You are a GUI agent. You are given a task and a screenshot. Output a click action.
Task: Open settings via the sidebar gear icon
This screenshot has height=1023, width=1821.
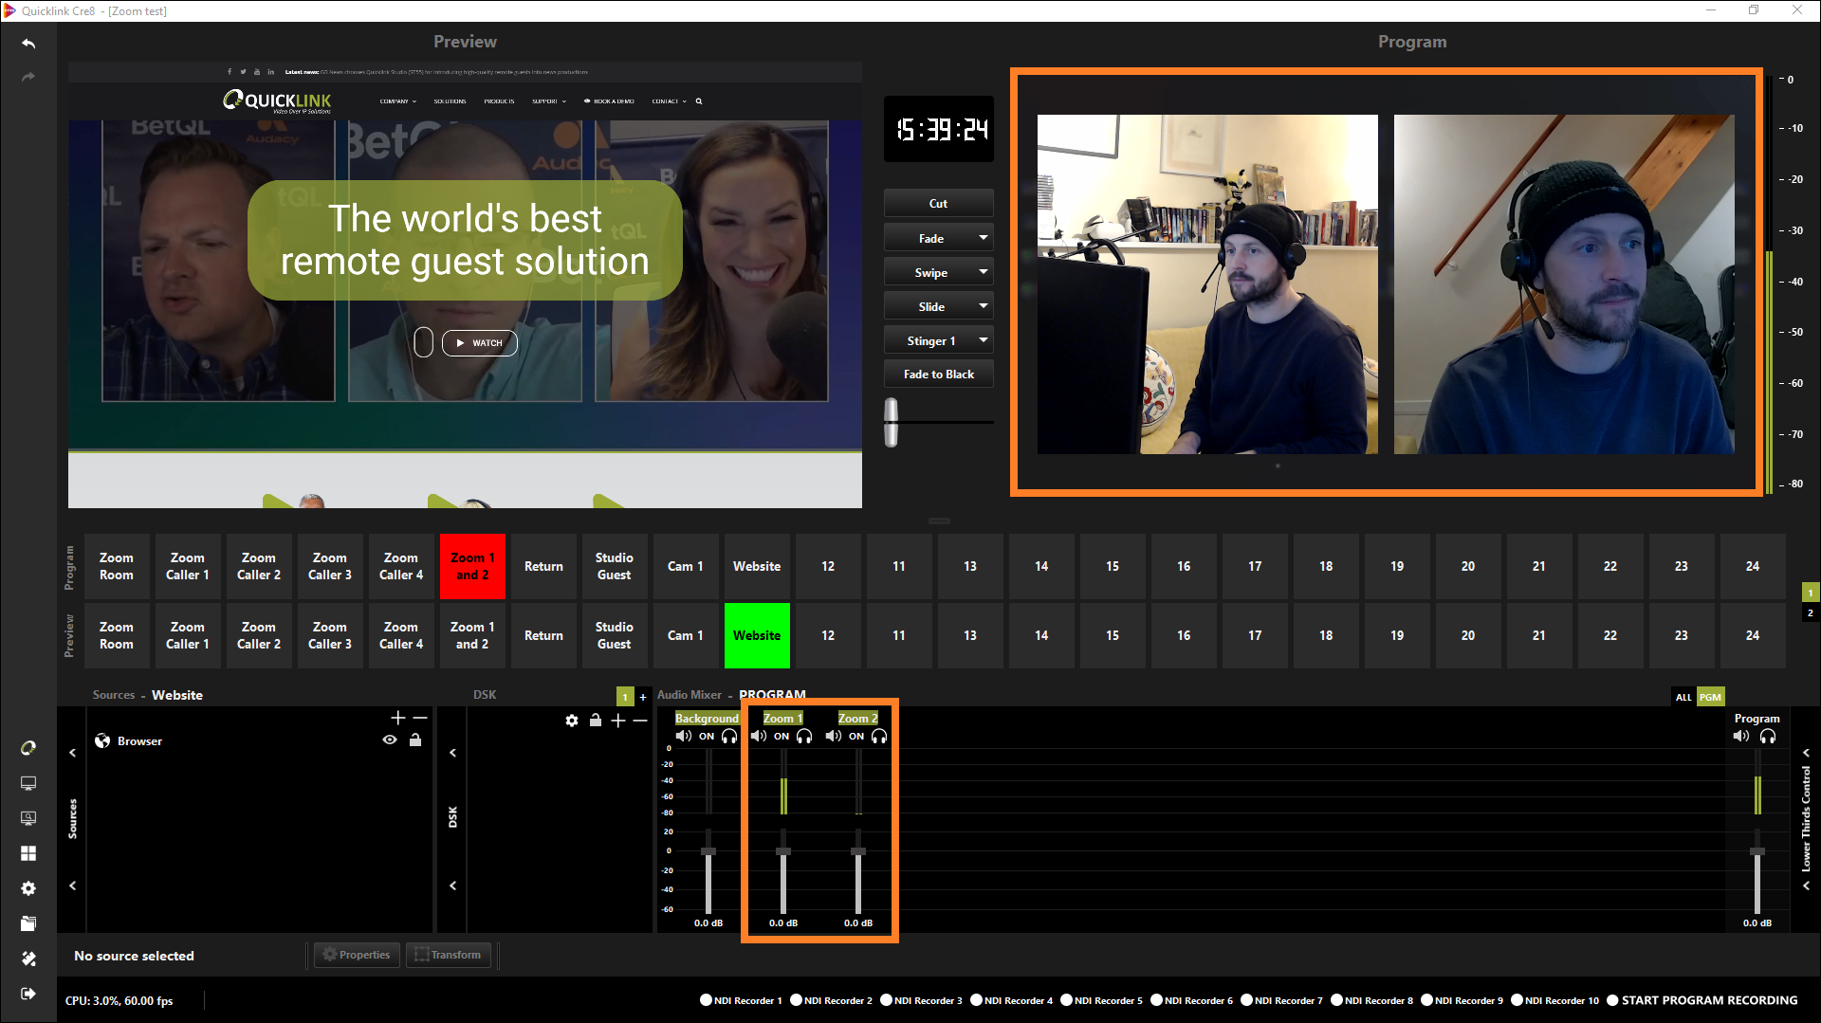pos(28,888)
